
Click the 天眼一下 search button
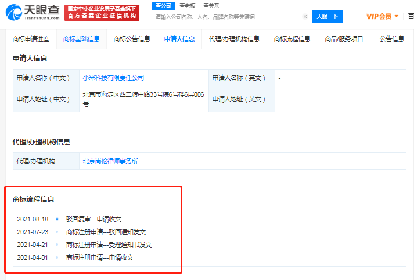327,16
